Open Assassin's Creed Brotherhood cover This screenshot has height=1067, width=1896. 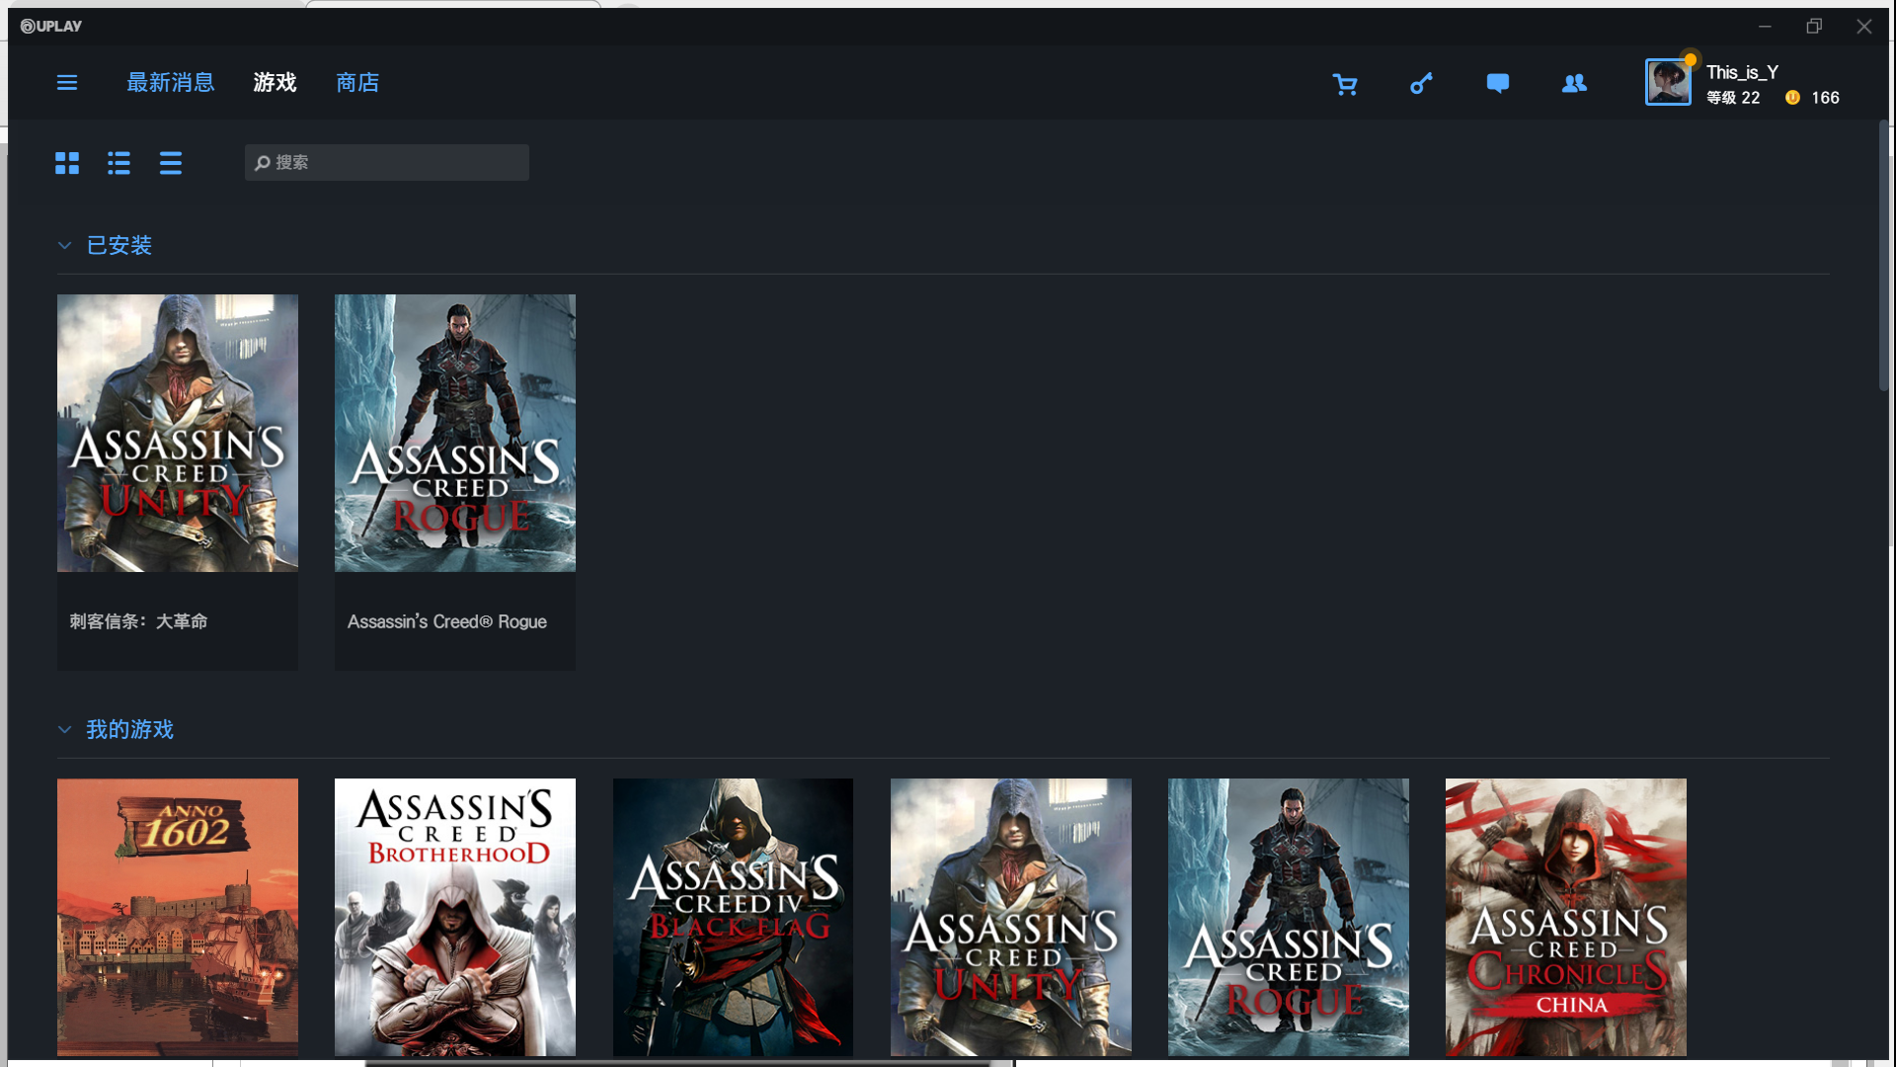click(x=455, y=917)
